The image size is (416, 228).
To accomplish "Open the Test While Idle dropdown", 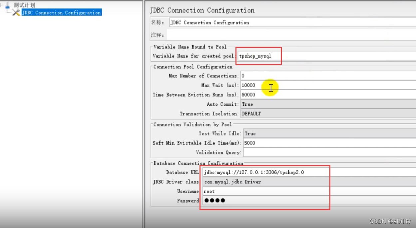I will (329, 133).
